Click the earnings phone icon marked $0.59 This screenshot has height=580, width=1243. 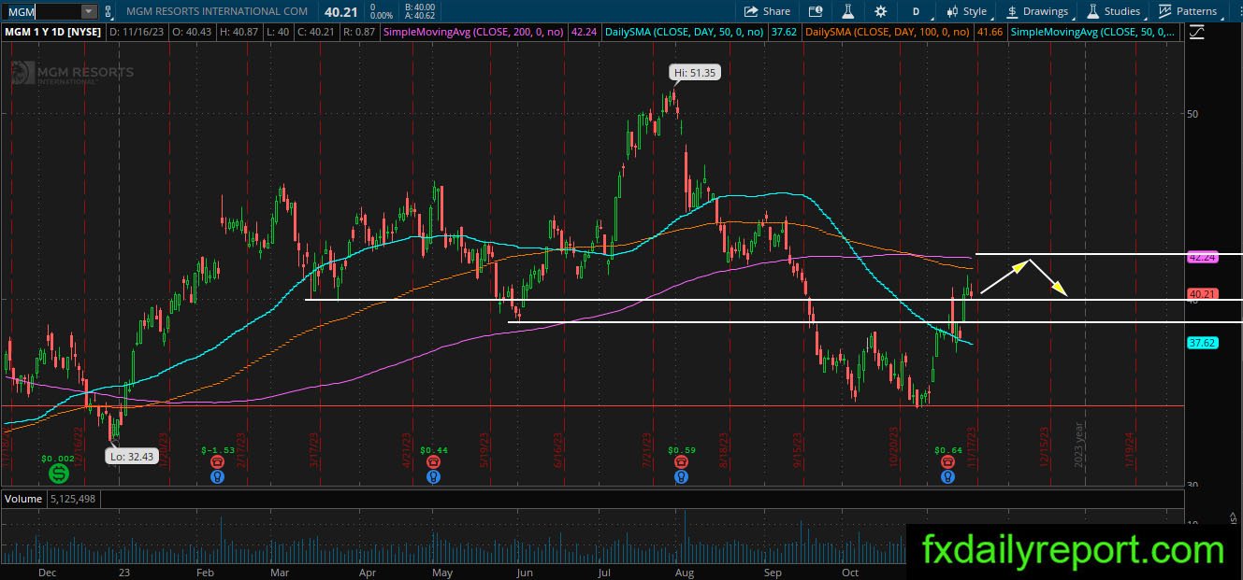(682, 461)
